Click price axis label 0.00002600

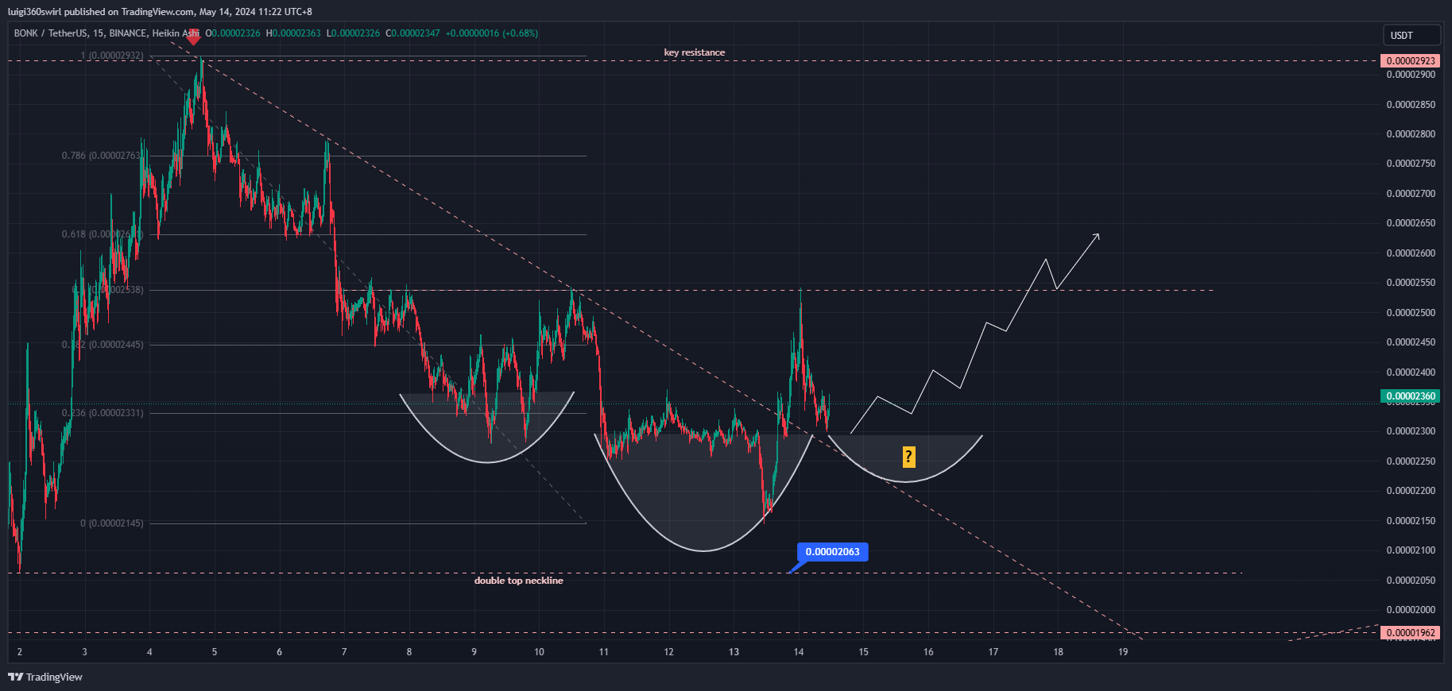coord(1411,253)
